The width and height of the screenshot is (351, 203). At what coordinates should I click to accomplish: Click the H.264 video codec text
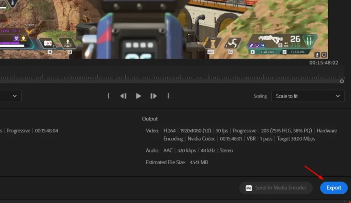tap(170, 130)
